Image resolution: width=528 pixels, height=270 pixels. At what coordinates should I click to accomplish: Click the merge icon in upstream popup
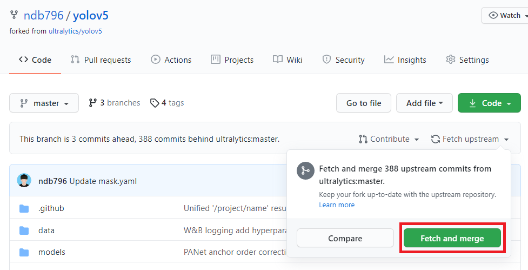click(x=305, y=170)
